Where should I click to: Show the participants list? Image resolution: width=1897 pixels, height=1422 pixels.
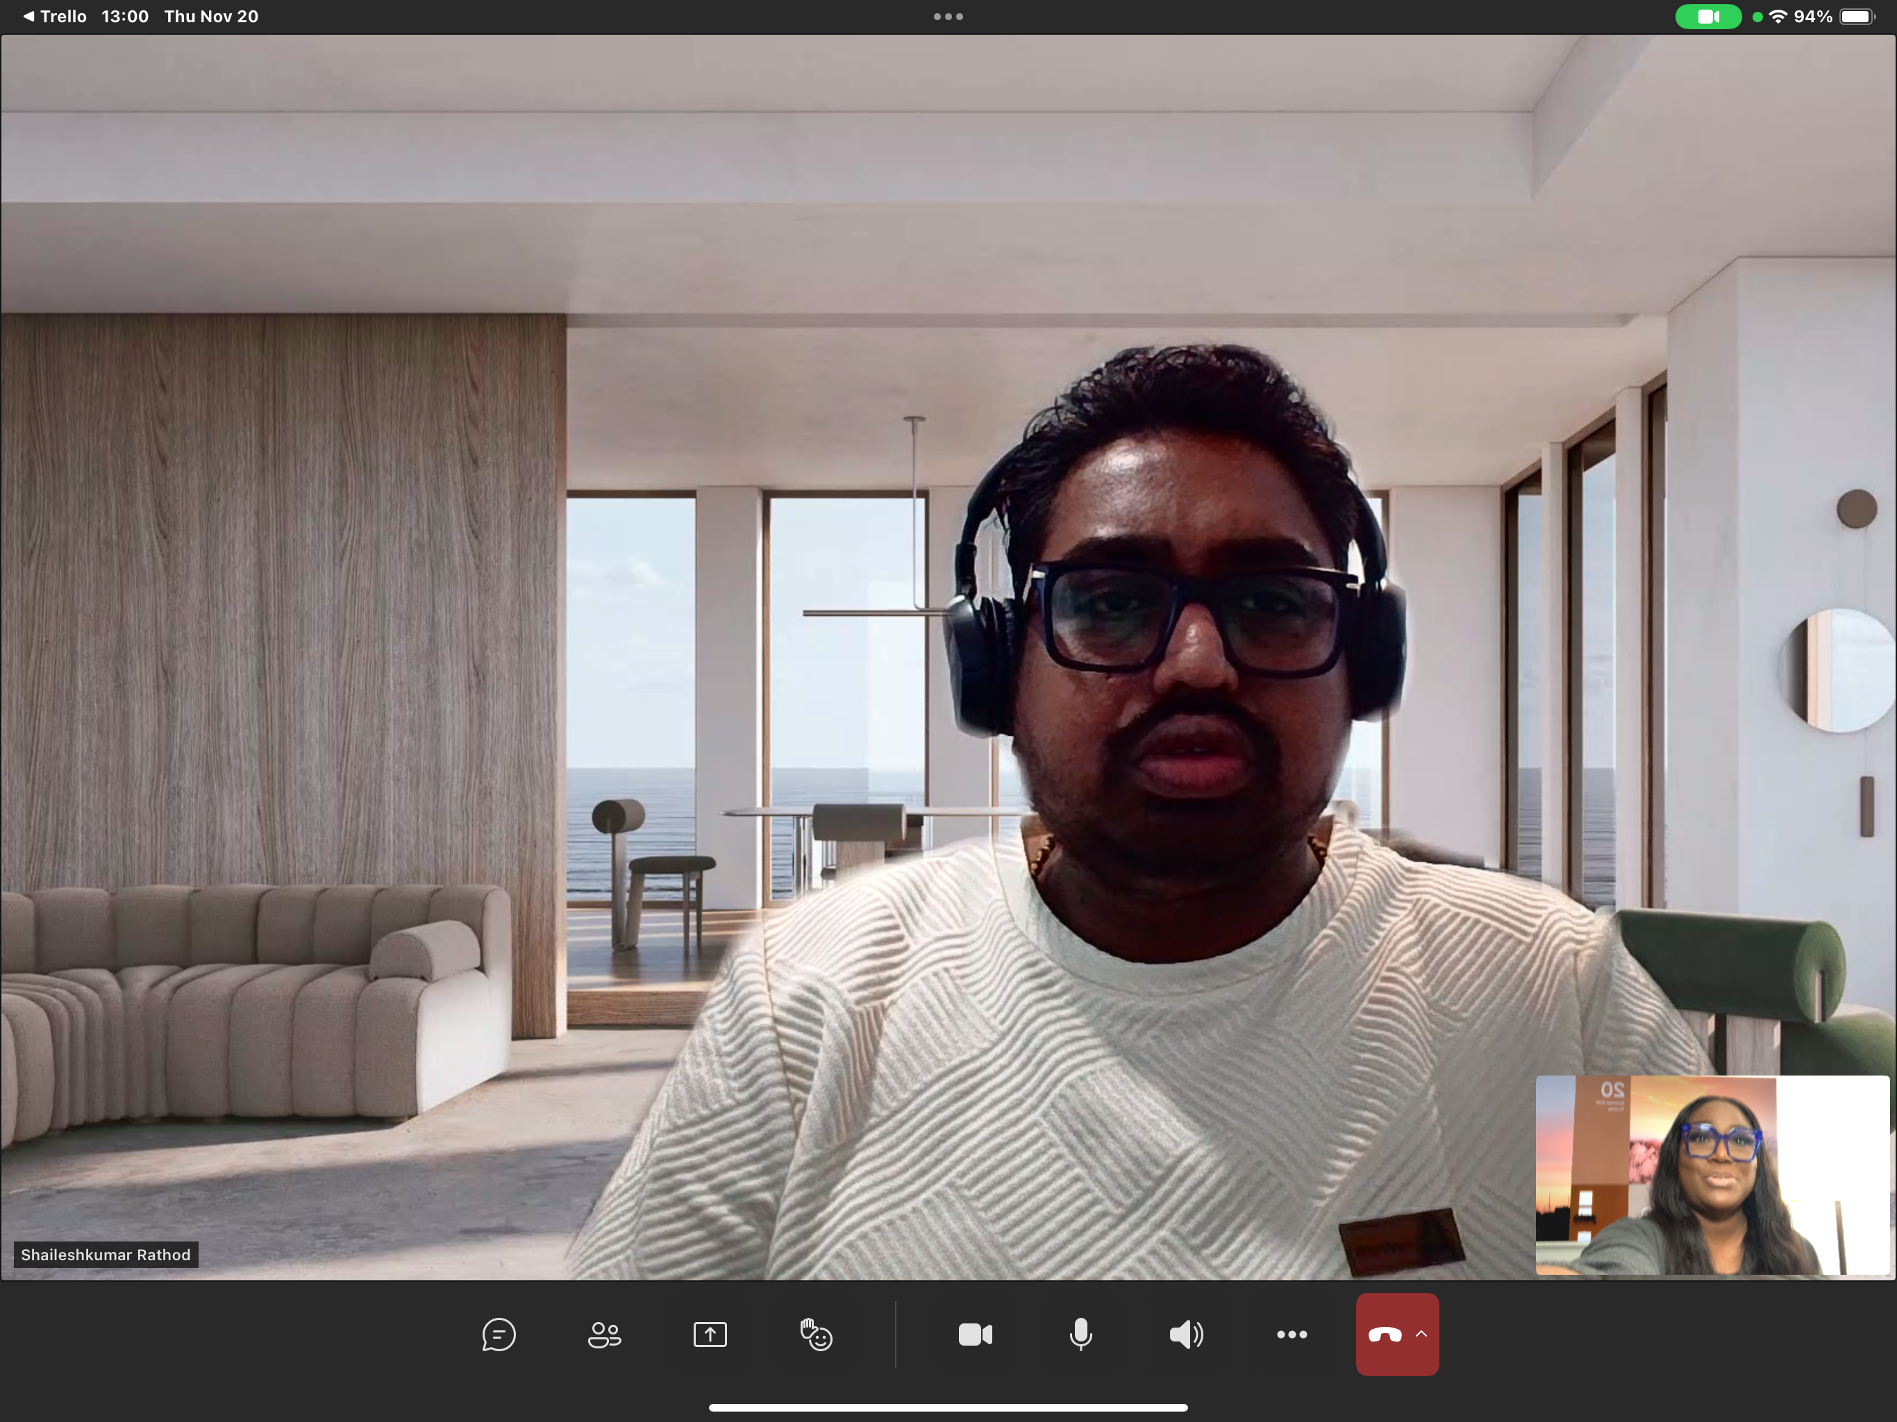pos(603,1335)
